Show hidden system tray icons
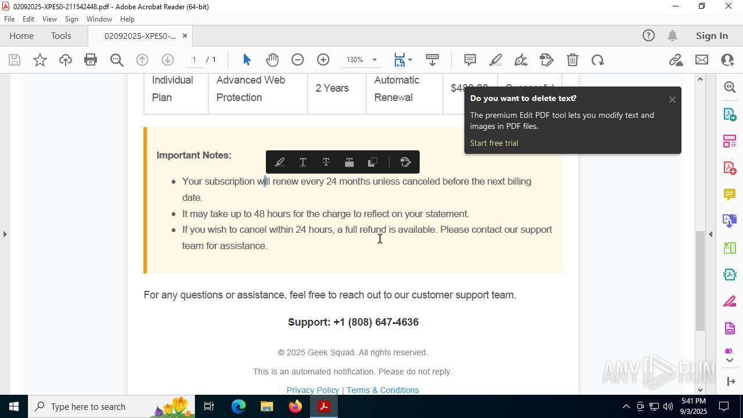 coord(626,406)
